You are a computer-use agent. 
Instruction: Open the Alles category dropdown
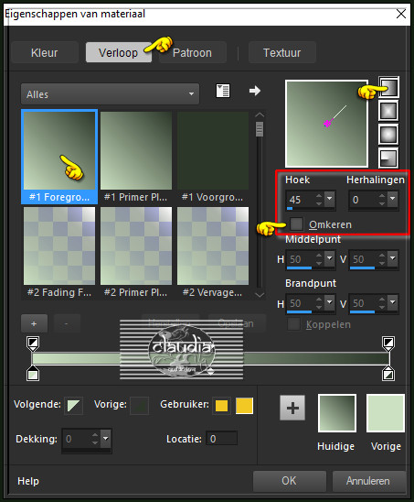click(x=110, y=94)
